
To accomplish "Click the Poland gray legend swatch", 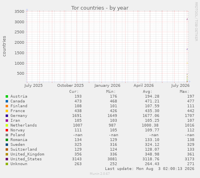I will coord(7,135).
